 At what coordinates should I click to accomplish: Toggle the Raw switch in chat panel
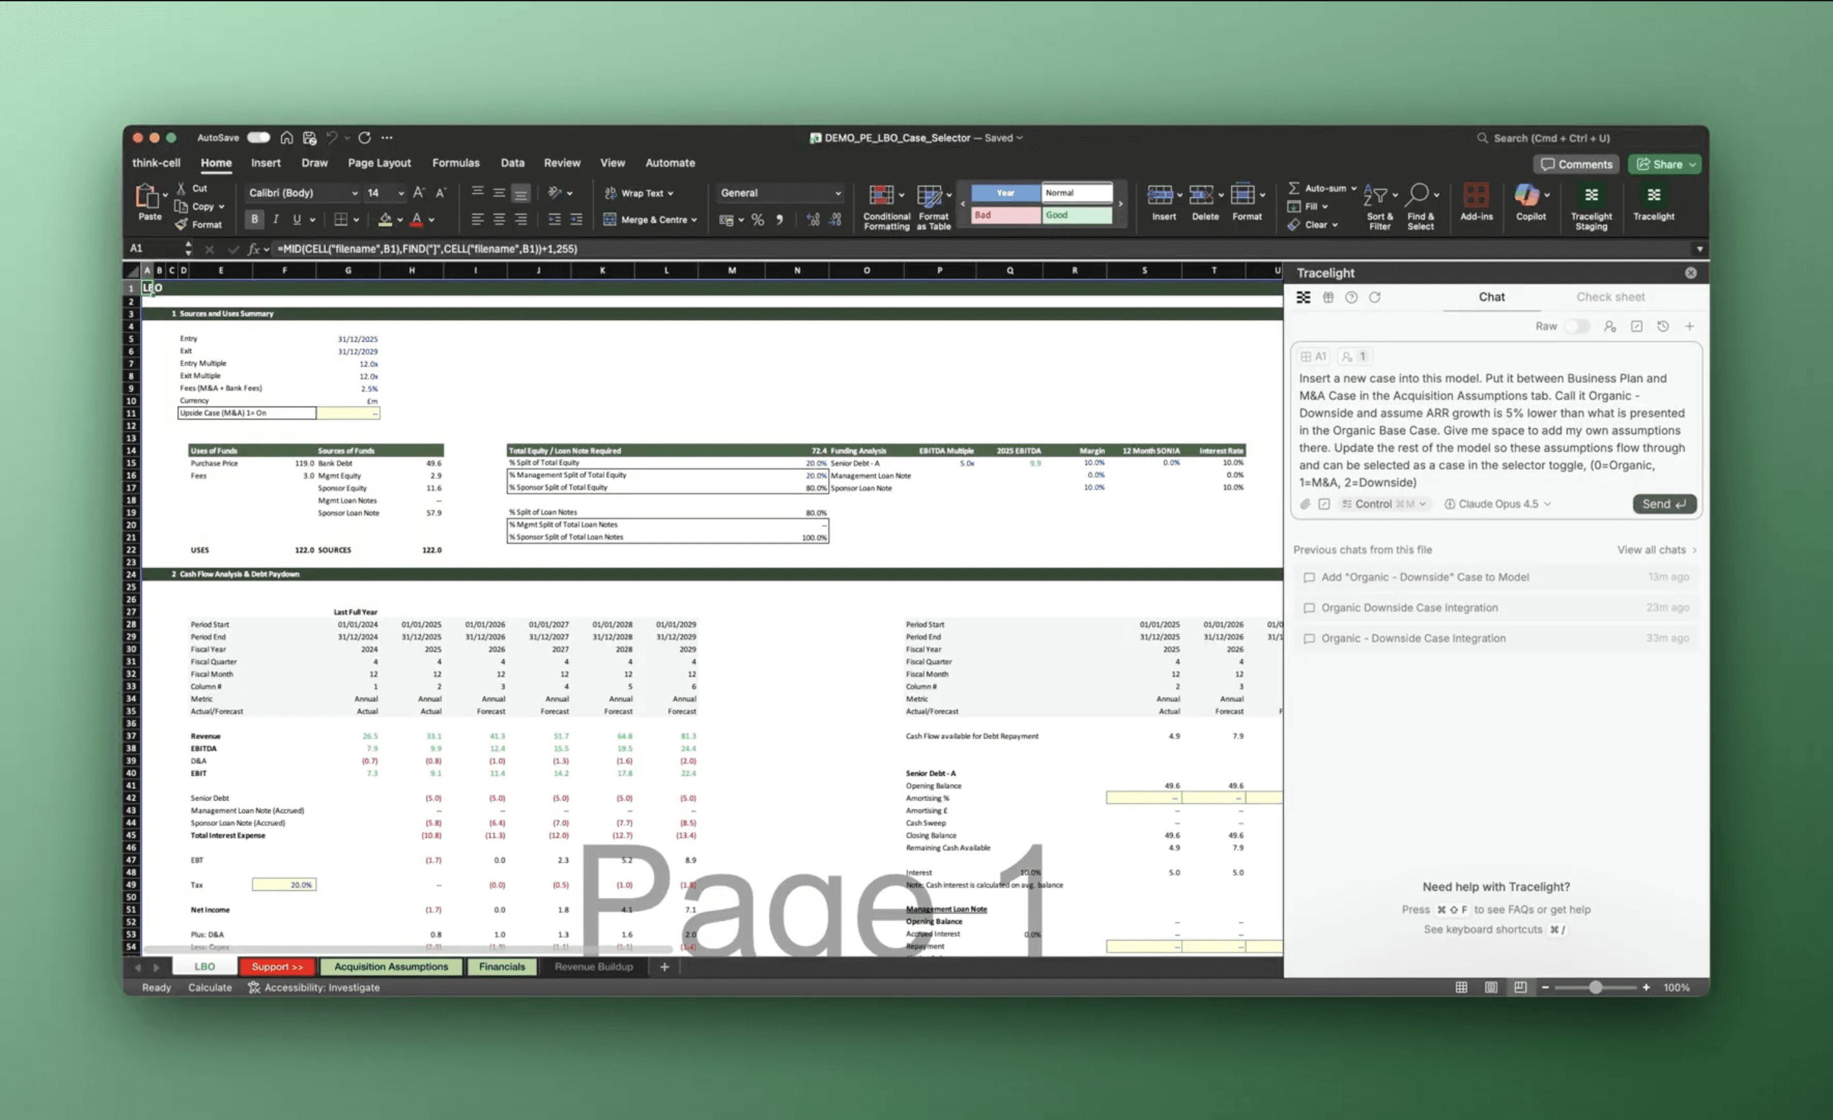pos(1576,326)
